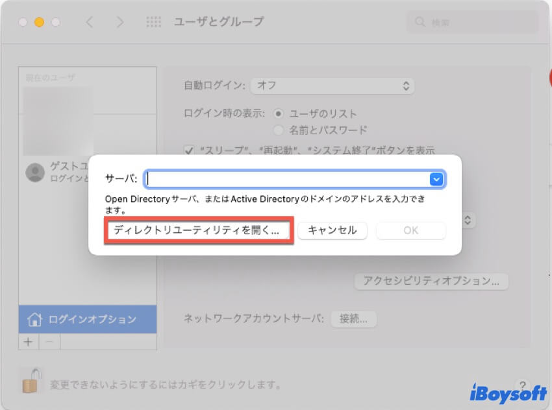Click the forward navigation arrow
Image resolution: width=552 pixels, height=410 pixels.
pyautogui.click(x=120, y=21)
